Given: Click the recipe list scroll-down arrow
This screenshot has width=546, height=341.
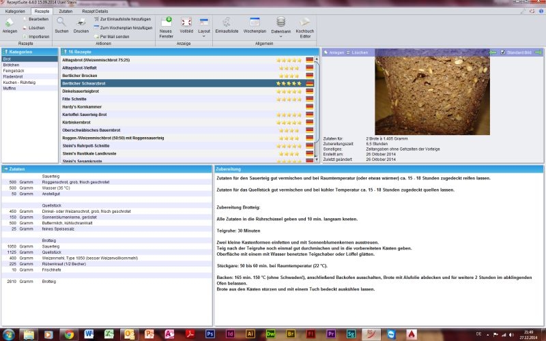Looking at the screenshot, I should [317, 160].
